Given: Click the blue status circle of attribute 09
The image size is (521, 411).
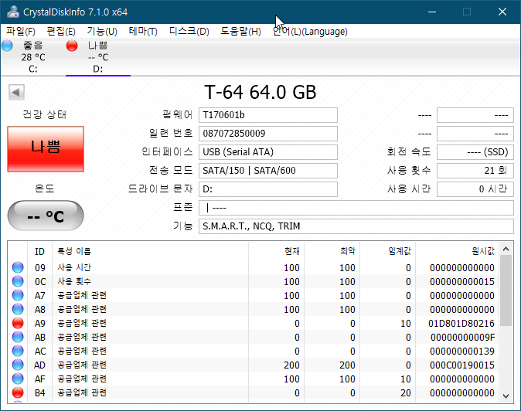Looking at the screenshot, I should pos(18,267).
